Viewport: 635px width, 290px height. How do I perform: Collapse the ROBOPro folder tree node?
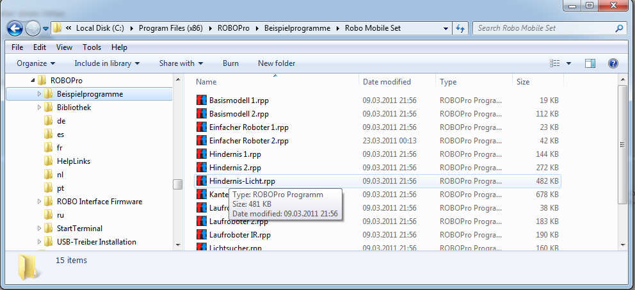(x=33, y=81)
